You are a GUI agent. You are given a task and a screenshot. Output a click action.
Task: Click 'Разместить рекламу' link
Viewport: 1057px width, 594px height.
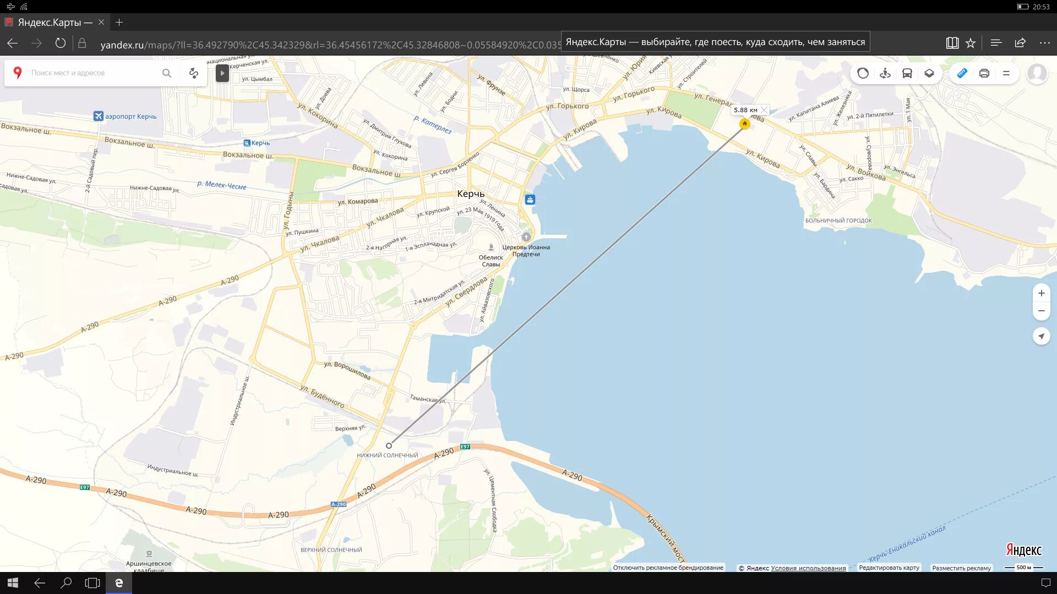(x=961, y=568)
